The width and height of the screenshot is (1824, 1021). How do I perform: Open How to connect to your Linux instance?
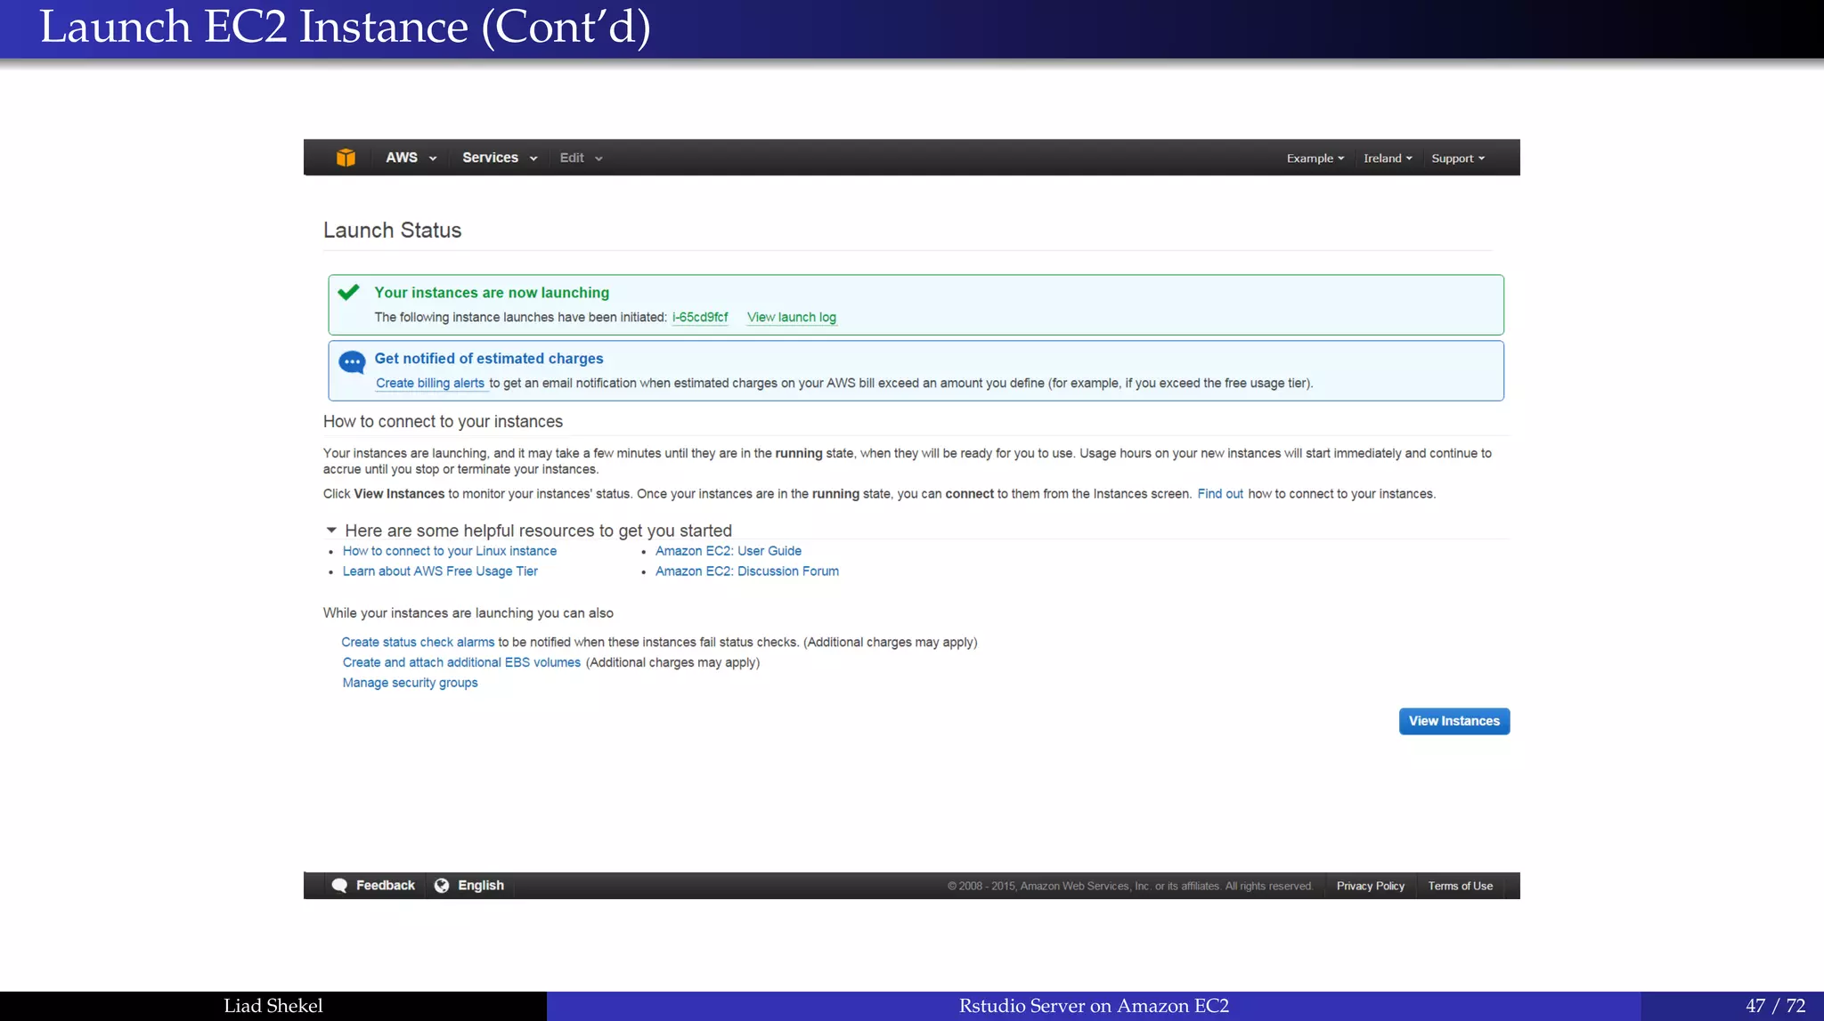click(450, 551)
